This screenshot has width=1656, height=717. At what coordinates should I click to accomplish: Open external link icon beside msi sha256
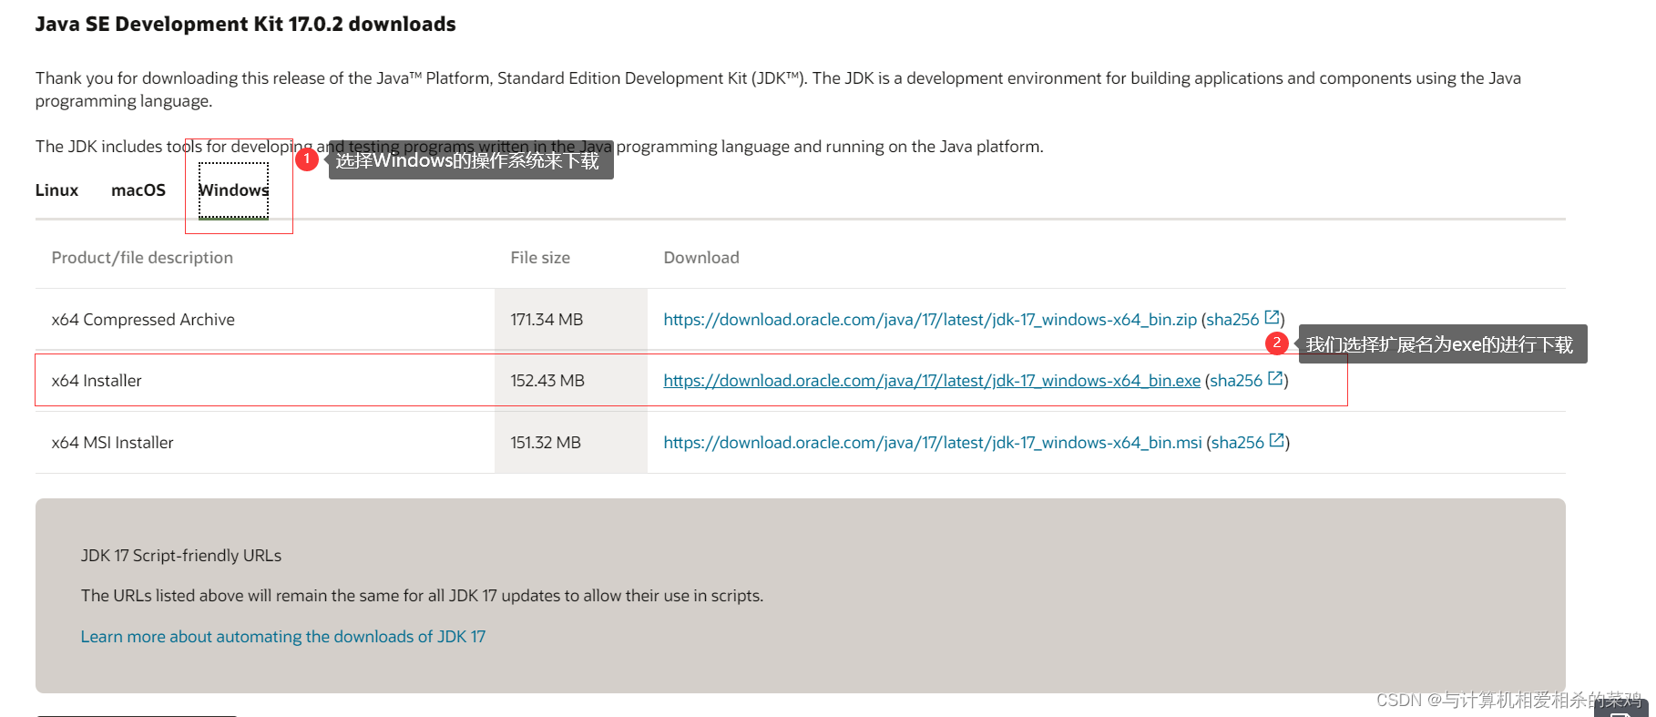(1277, 441)
